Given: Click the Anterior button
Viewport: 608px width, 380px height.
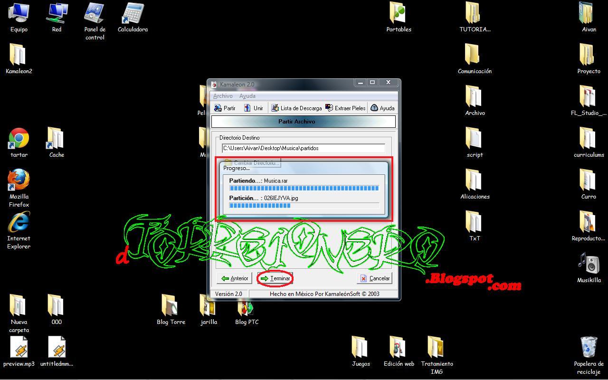Looking at the screenshot, I should tap(235, 278).
